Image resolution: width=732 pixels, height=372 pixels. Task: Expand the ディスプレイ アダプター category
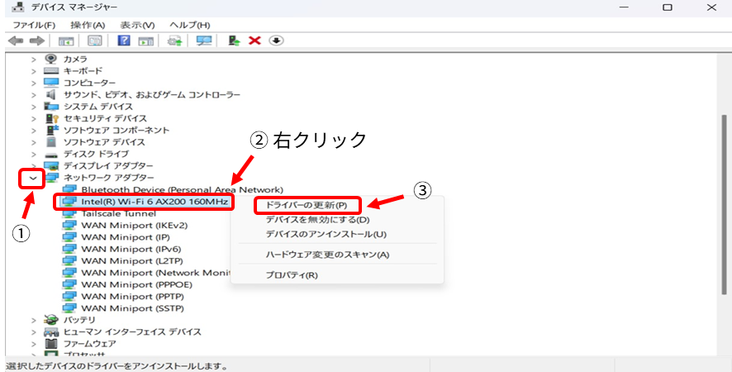(x=34, y=165)
